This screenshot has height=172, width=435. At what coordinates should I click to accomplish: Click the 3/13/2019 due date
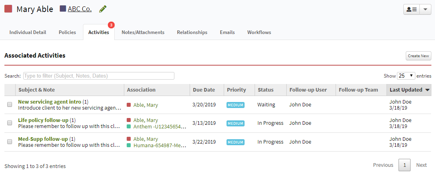click(x=204, y=123)
